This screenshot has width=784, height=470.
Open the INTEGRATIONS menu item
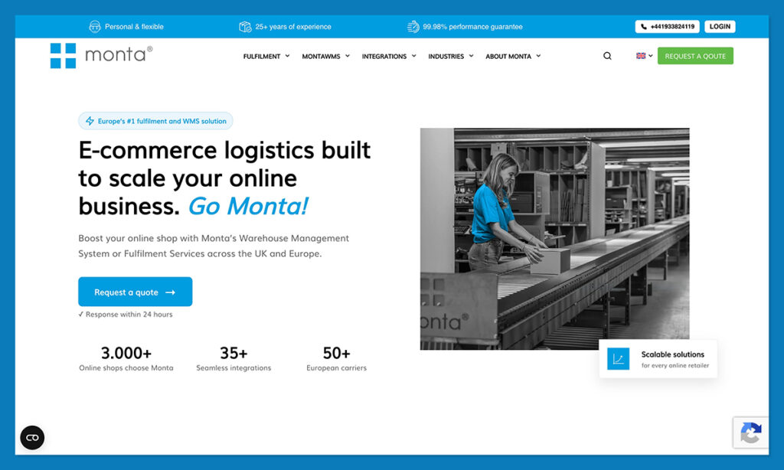tap(384, 57)
